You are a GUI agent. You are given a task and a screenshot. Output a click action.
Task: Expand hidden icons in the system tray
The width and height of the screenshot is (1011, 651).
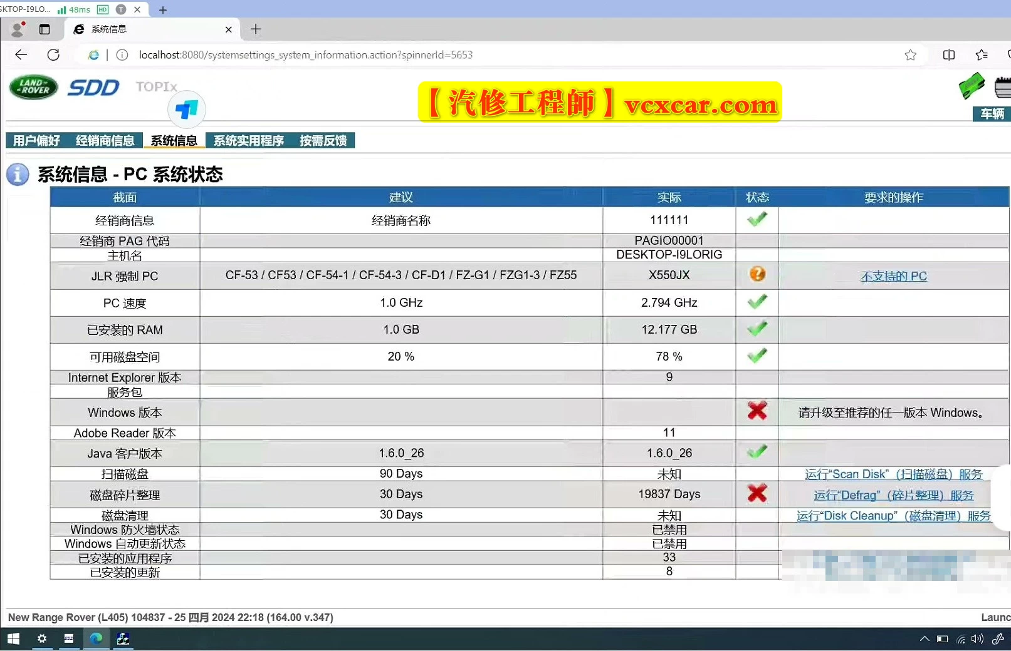click(x=925, y=639)
